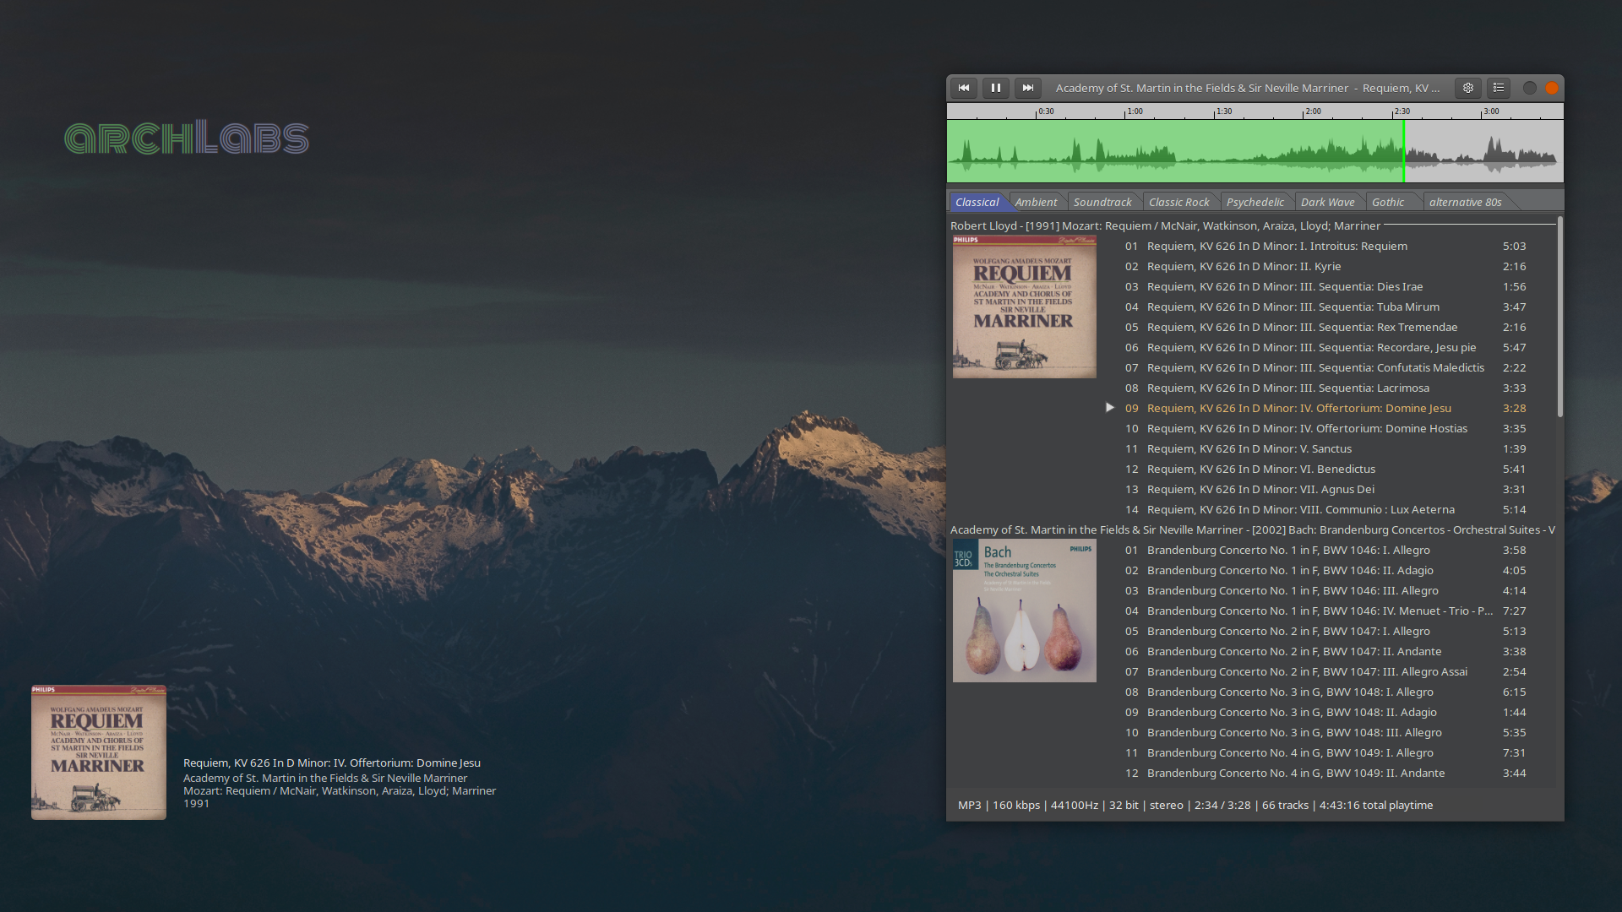Screen dimensions: 1622x912
Task: Skip to the previous track
Action: (x=964, y=88)
